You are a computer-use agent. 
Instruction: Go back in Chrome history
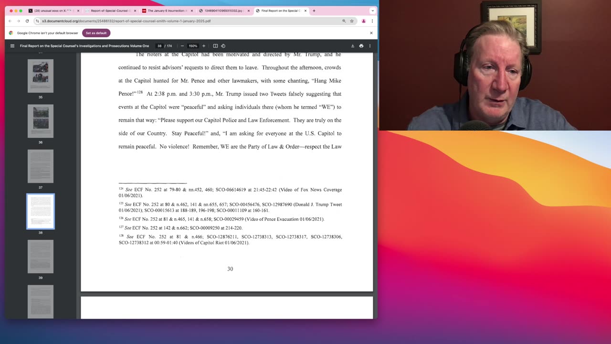click(x=10, y=21)
